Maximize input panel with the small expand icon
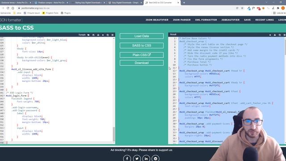Screen dimensions: 286x161 click(112, 35)
